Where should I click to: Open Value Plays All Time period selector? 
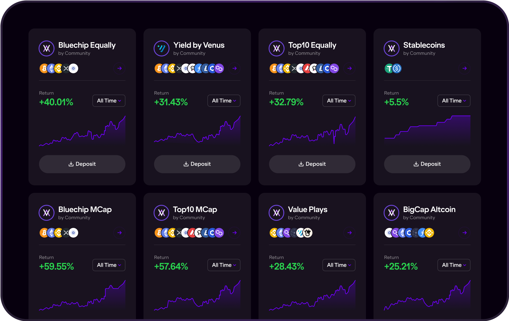(339, 265)
